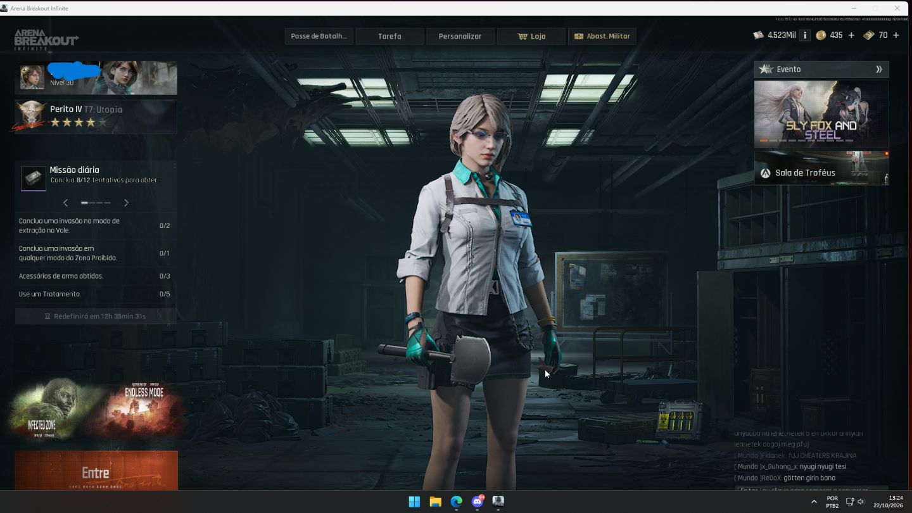Open the Abast. Militar tab
912x513 pixels.
click(602, 36)
